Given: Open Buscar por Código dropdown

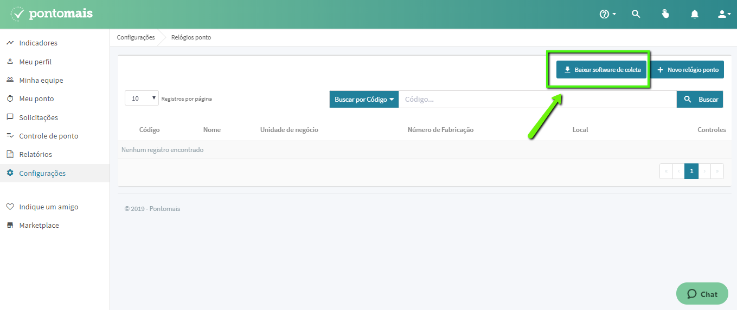Looking at the screenshot, I should pos(364,99).
